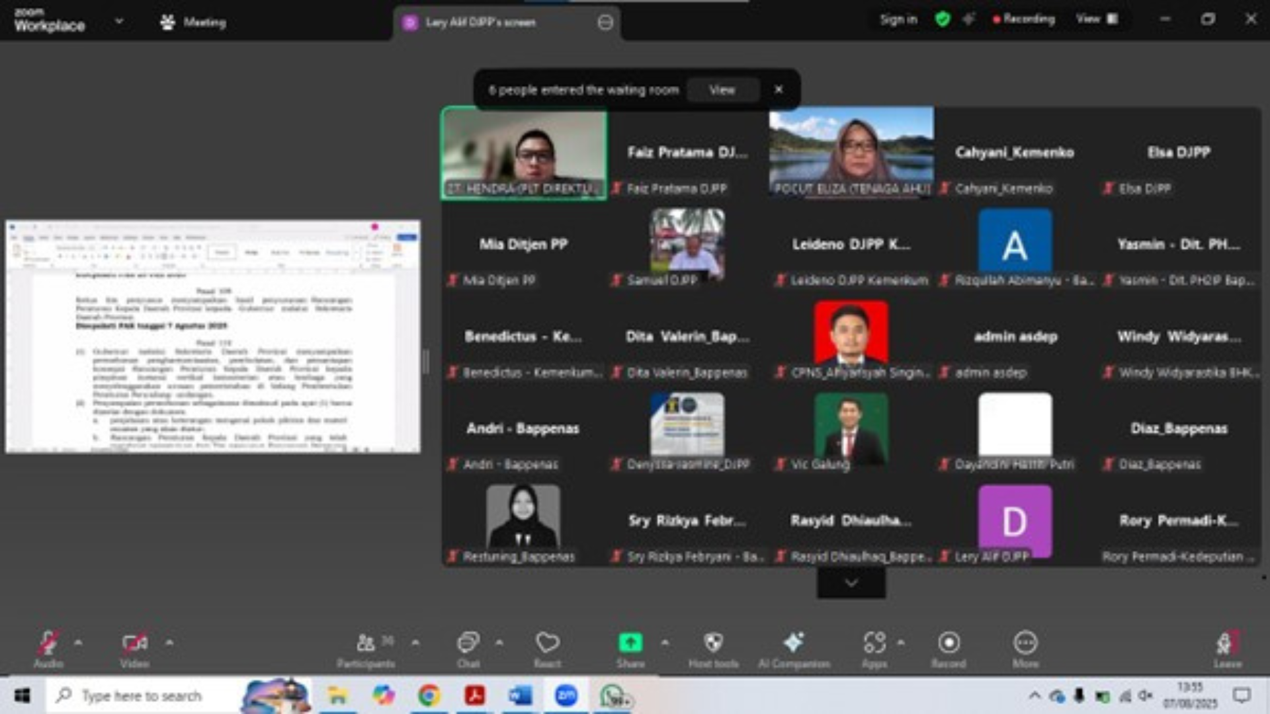Click the taskbar clock and date
Screen dimensions: 1270x714
pyautogui.click(x=1190, y=695)
